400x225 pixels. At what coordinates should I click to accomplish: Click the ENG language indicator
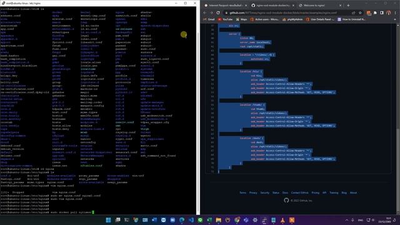361,220
